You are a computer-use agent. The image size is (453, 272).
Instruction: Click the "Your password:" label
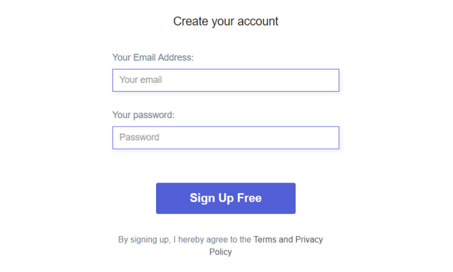143,115
